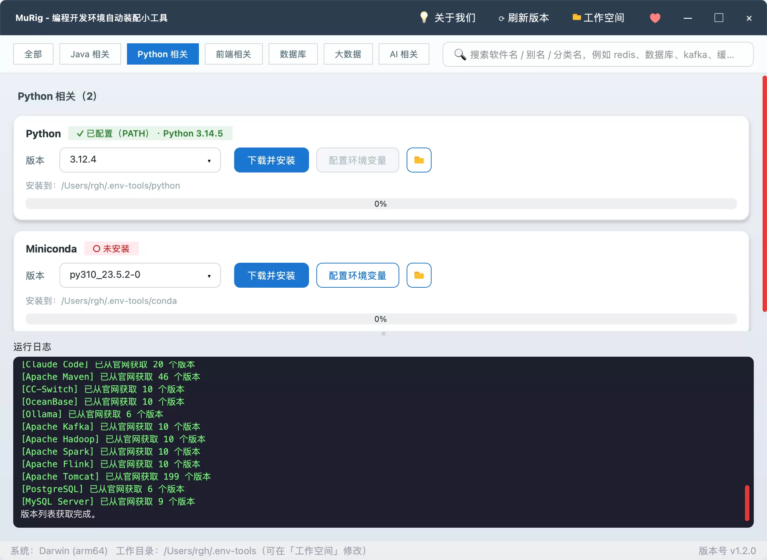Open folder for Python install directory
Screen dimensions: 767x560
coord(419,160)
